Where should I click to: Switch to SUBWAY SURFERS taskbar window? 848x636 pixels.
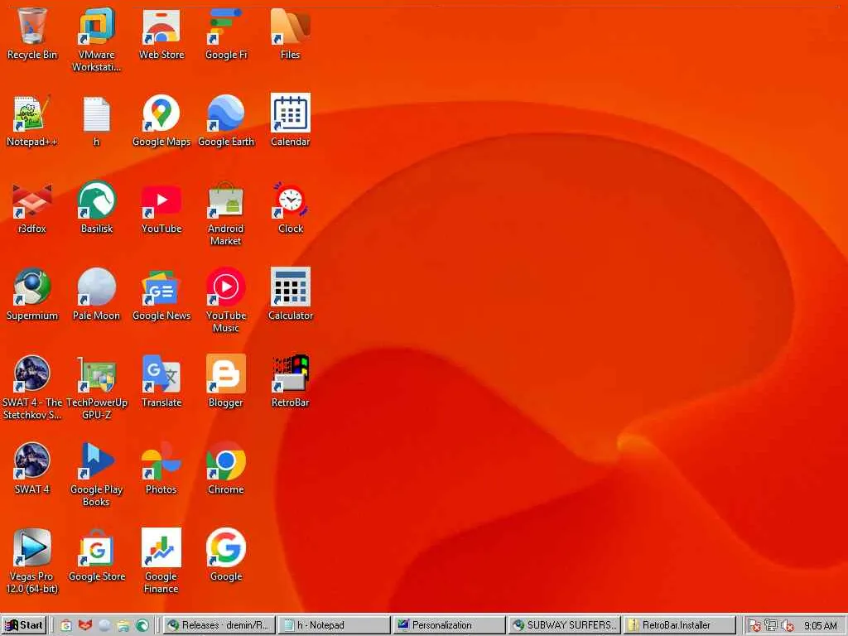(x=563, y=625)
